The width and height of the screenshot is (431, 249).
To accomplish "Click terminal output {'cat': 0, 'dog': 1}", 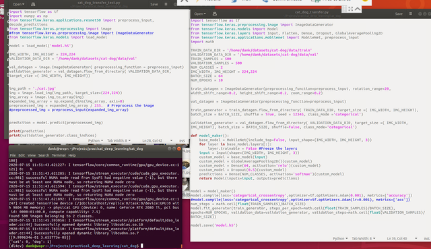I will (x=30, y=242).
